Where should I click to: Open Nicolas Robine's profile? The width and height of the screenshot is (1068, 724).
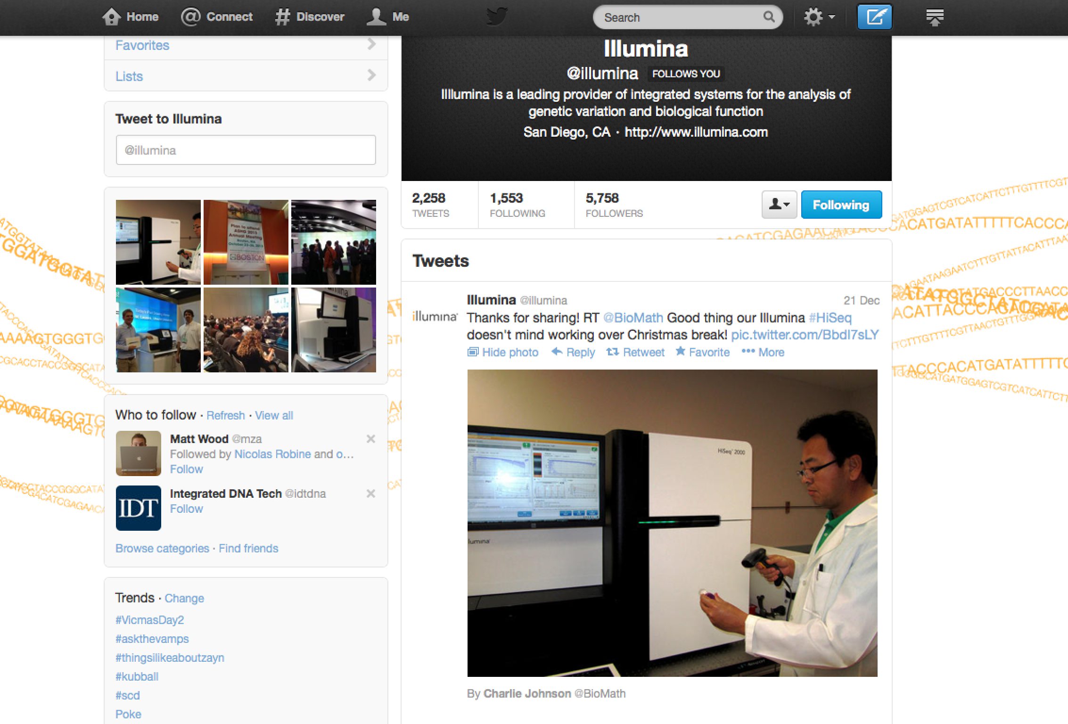tap(272, 454)
